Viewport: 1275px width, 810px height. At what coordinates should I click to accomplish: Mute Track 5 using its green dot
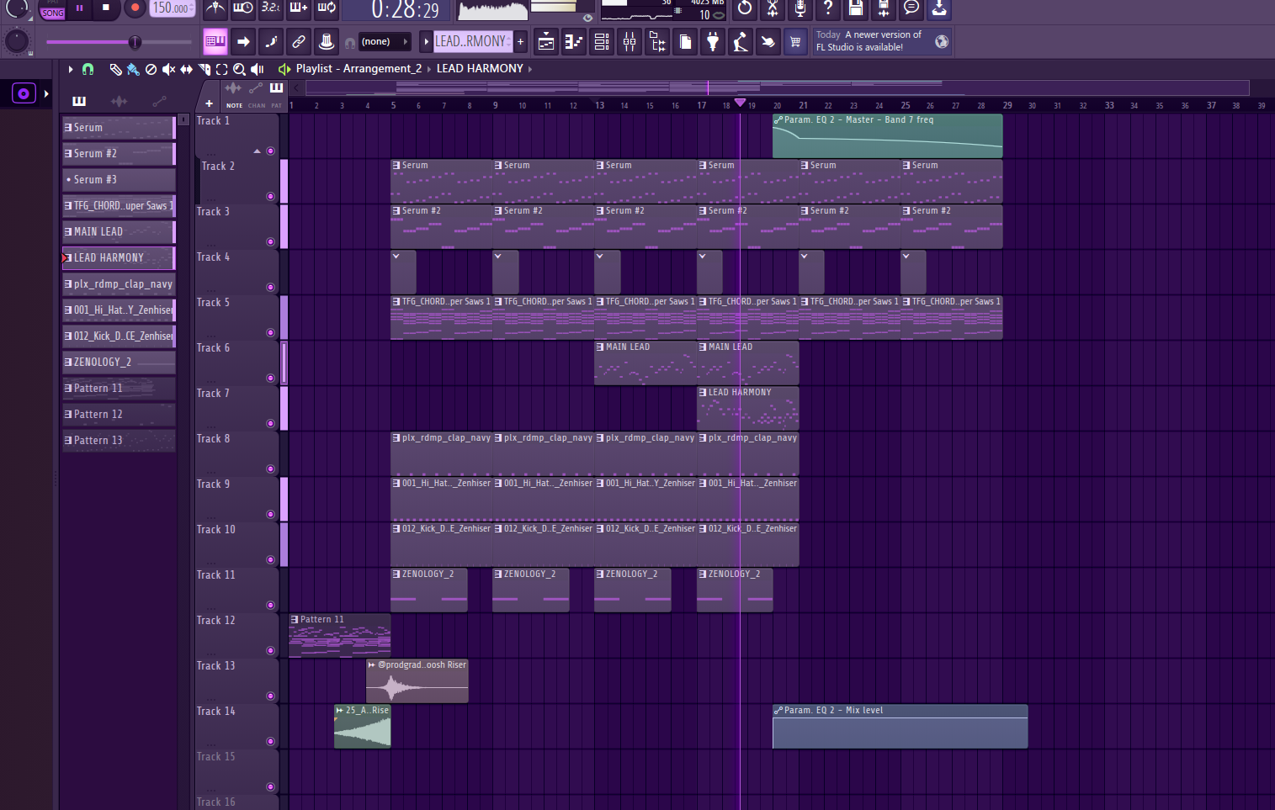click(x=270, y=332)
